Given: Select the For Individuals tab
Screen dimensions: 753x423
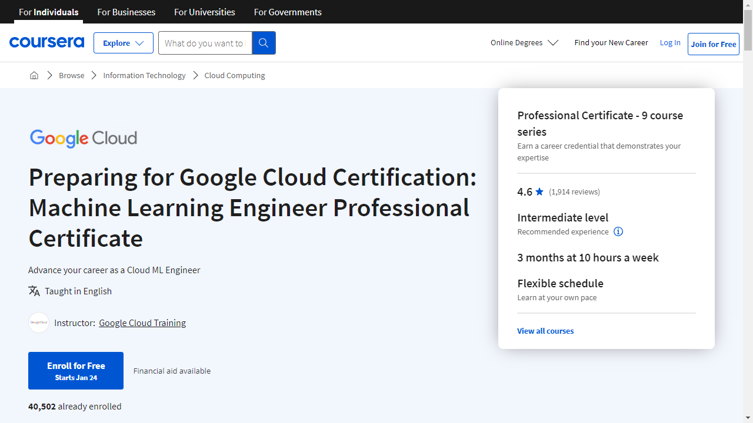Looking at the screenshot, I should coord(48,12).
